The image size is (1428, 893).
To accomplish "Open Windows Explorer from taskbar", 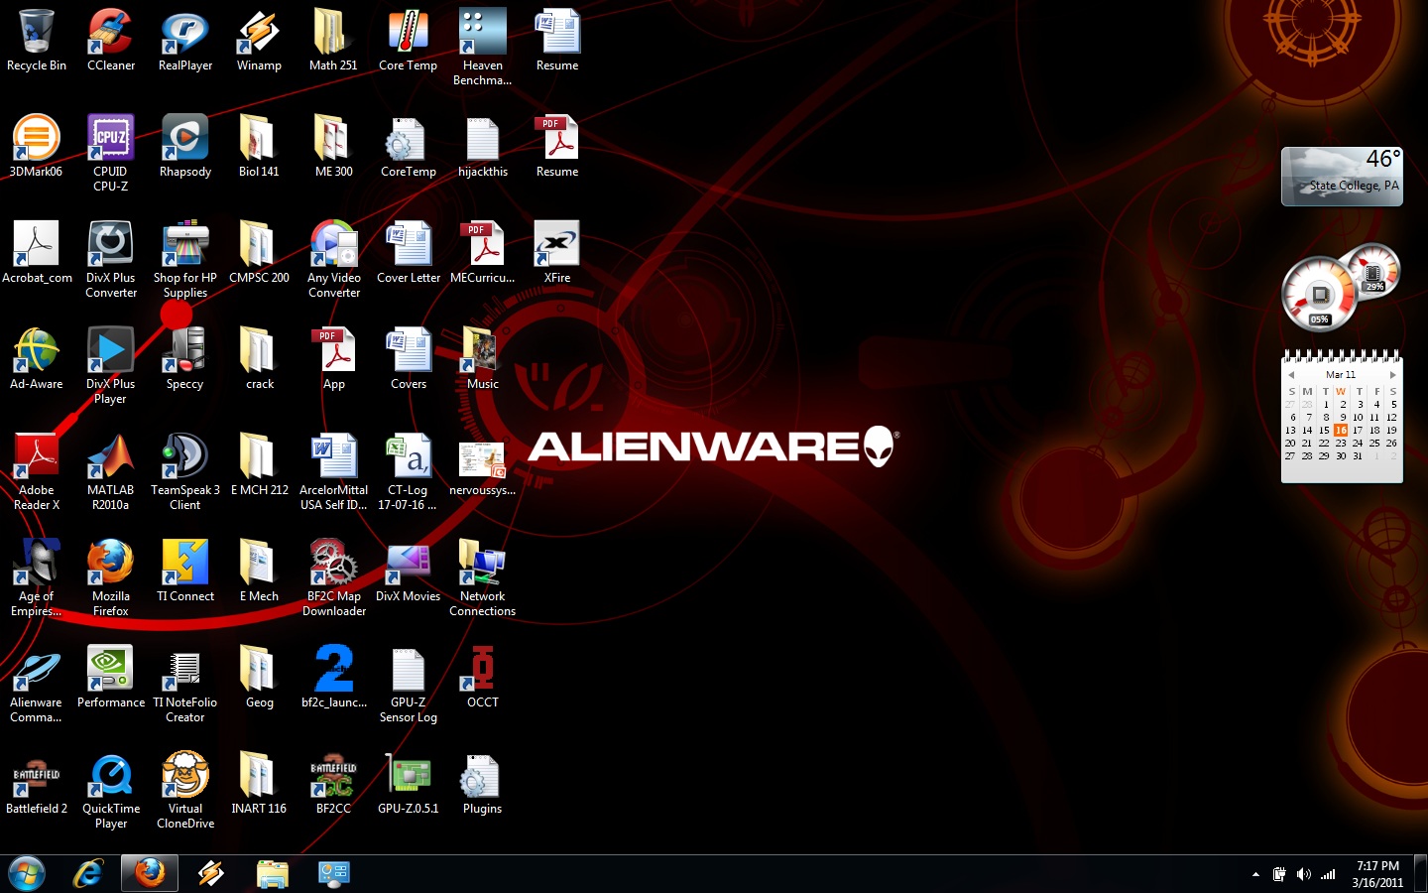I will tap(272, 874).
